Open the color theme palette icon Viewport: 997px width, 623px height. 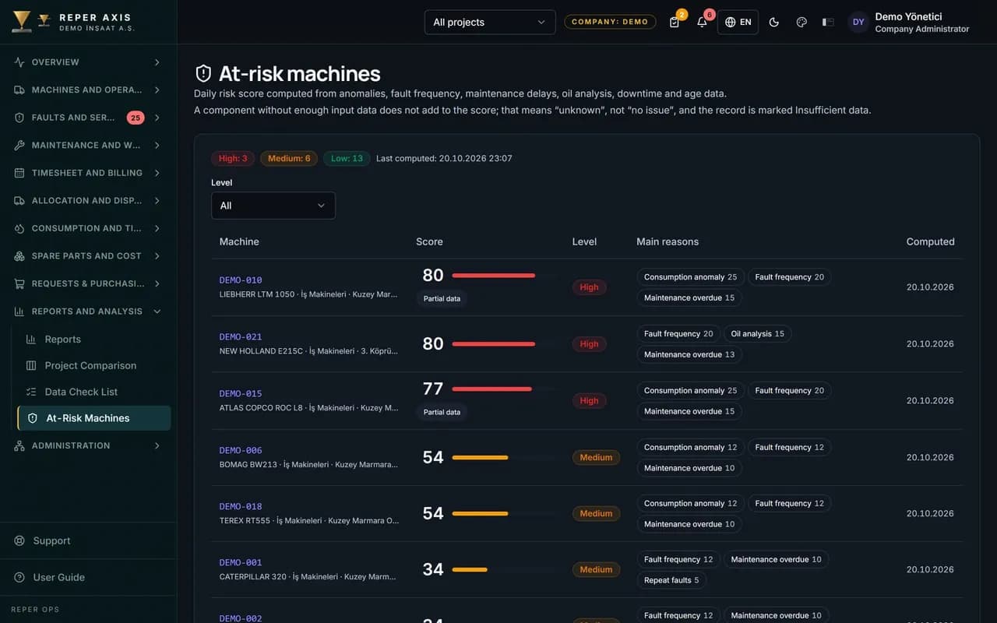[801, 22]
